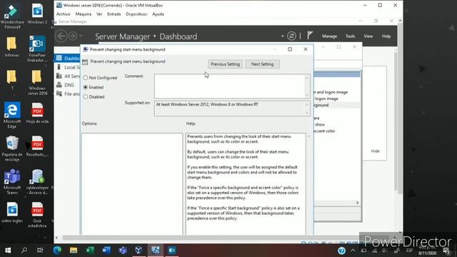Open Microsoft Teams desktop shortcut

[x=12, y=182]
